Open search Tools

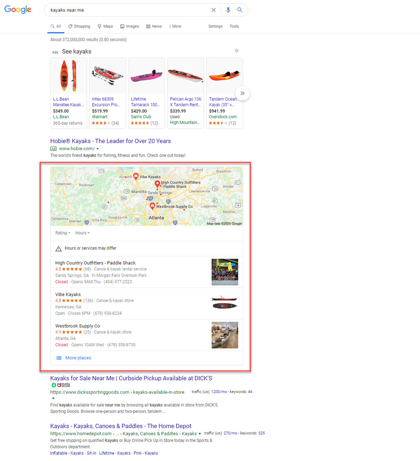point(234,26)
